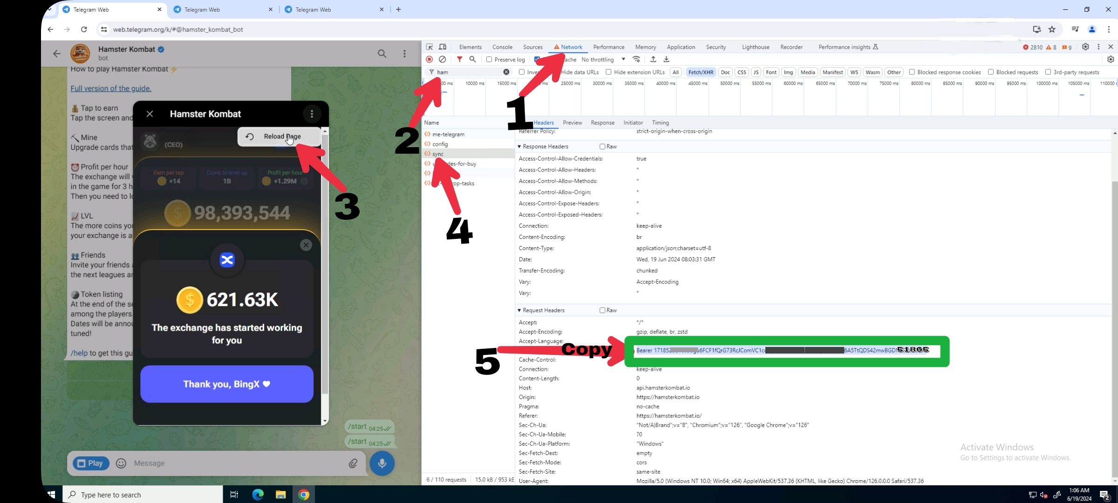
Task: Collapse the Response Headers section
Action: click(519, 146)
